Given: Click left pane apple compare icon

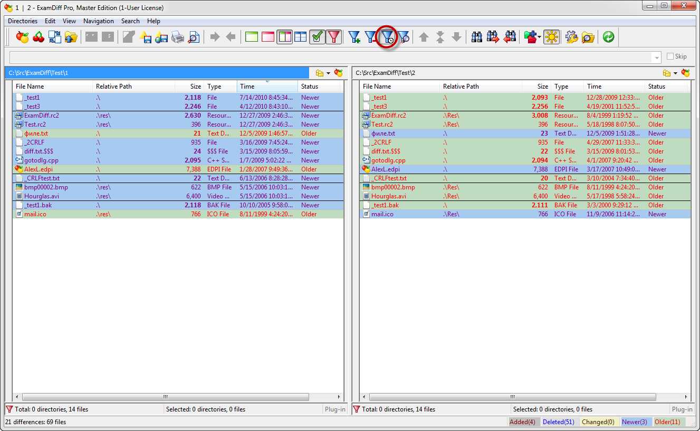Looking at the screenshot, I should point(339,73).
